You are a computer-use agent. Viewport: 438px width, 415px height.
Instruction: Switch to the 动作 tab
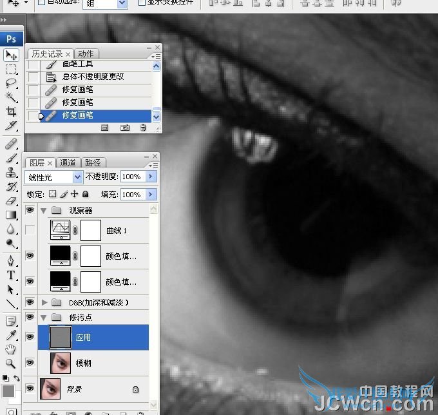click(86, 53)
